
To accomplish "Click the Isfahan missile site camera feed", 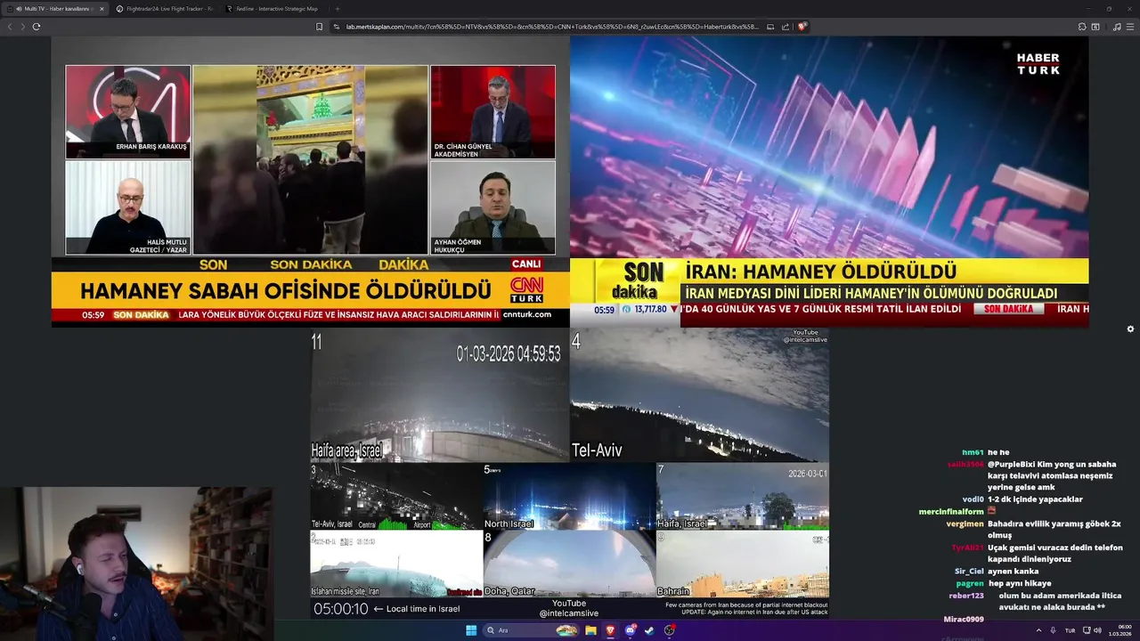I will point(396,564).
